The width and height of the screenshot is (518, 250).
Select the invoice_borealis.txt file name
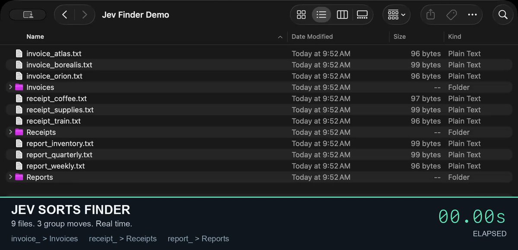[x=59, y=65]
